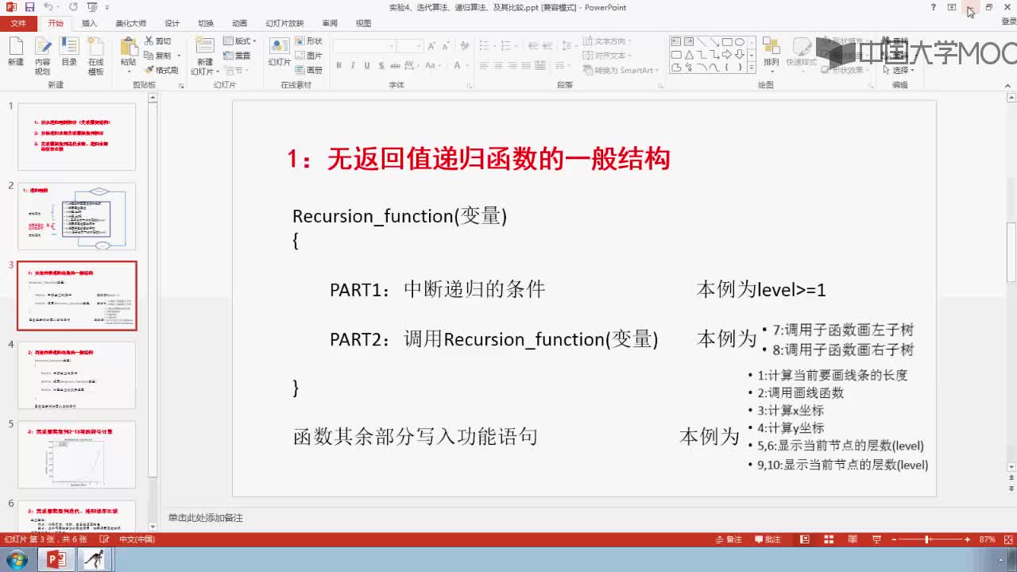The width and height of the screenshot is (1017, 572).
Task: Toggle Bold formatting
Action: [x=339, y=66]
